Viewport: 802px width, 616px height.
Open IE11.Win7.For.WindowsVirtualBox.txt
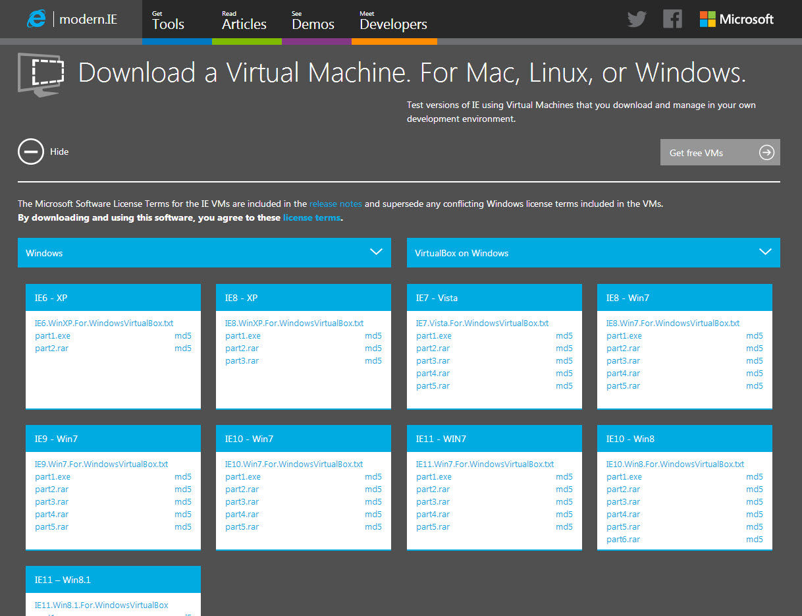pyautogui.click(x=485, y=464)
